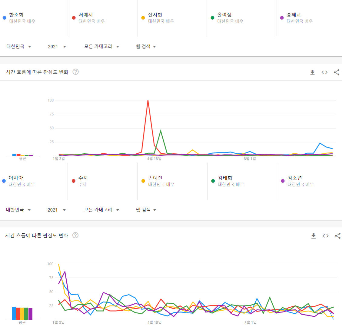The height and width of the screenshot is (327, 342).
Task: Click the red peak at 100 in top chart
Action: click(148, 101)
